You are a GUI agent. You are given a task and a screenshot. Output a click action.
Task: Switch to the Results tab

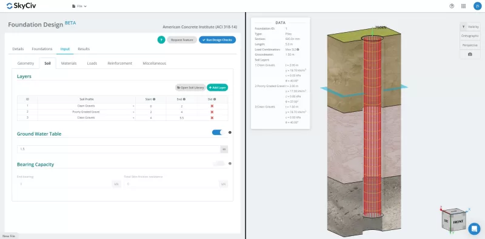[x=84, y=49]
